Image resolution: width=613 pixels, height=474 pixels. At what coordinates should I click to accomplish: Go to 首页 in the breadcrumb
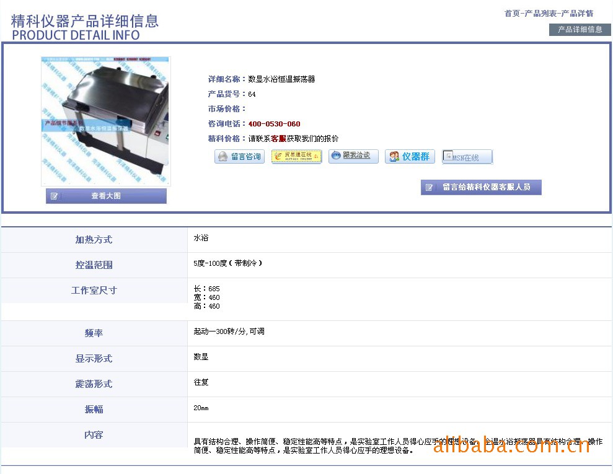tap(512, 14)
